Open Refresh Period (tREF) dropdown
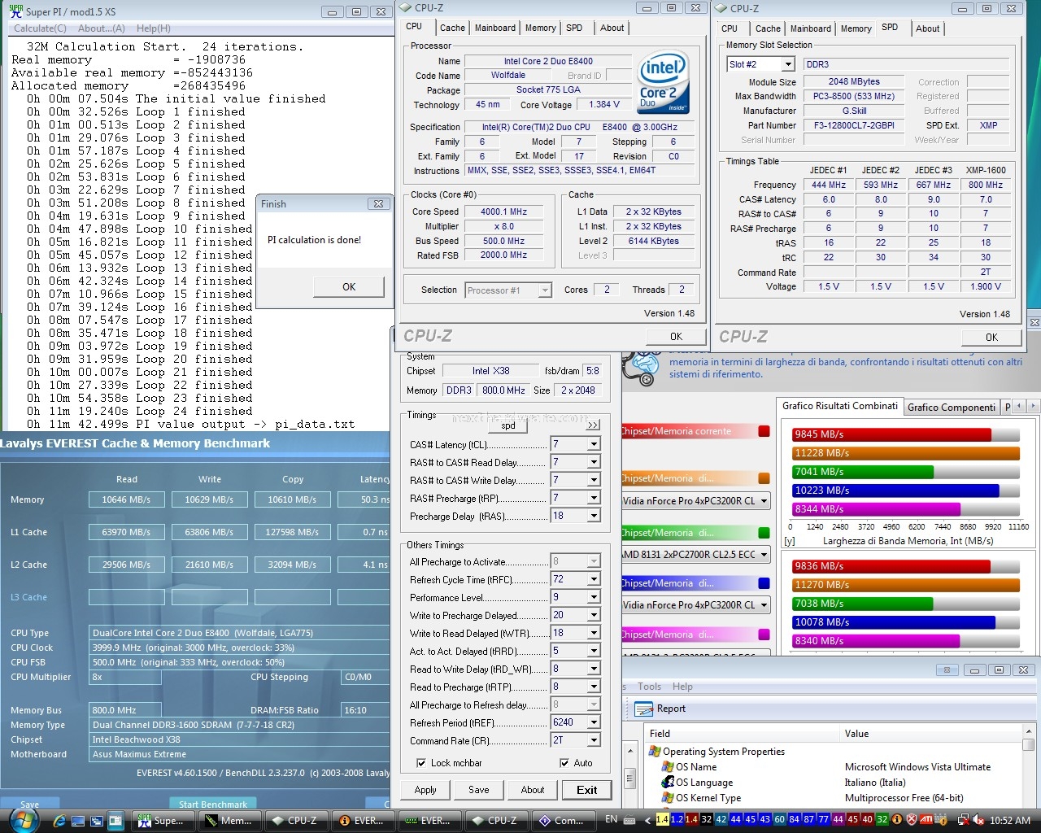This screenshot has height=833, width=1041. coord(594,723)
